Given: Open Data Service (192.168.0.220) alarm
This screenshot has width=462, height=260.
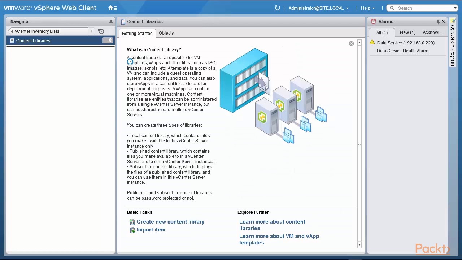Looking at the screenshot, I should point(406,43).
